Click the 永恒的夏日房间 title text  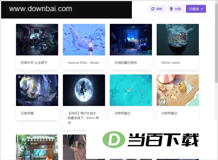(126, 63)
